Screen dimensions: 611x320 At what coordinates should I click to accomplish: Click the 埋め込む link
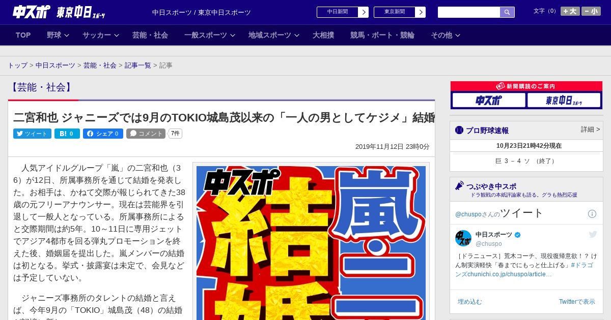(x=469, y=302)
